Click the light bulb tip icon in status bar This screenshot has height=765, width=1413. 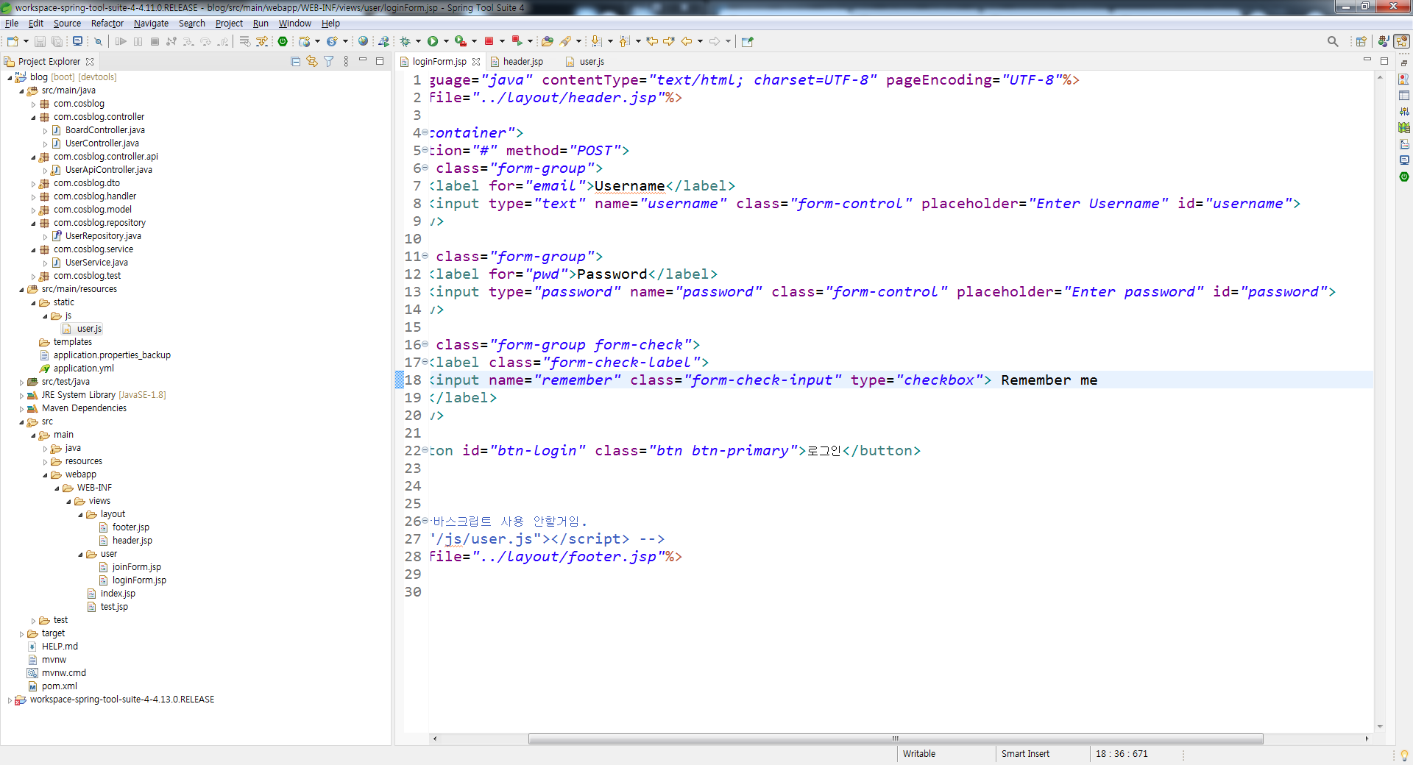tap(1404, 755)
